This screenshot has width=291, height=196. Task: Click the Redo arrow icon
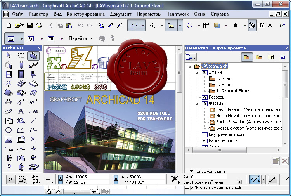click(90, 25)
